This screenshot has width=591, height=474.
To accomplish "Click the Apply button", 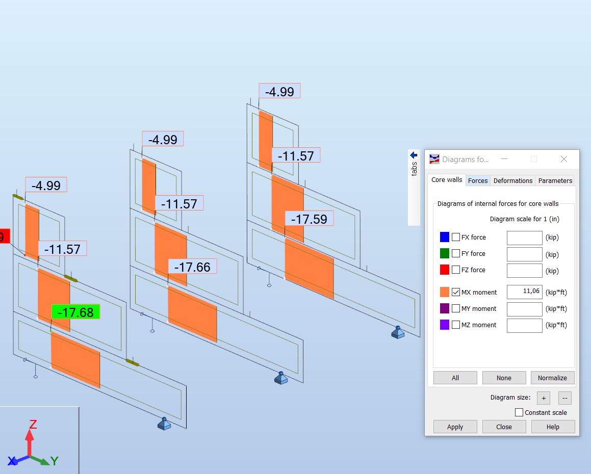I will pyautogui.click(x=455, y=427).
